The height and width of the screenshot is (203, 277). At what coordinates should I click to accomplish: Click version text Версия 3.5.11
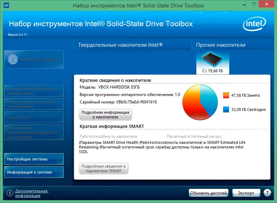point(17,35)
